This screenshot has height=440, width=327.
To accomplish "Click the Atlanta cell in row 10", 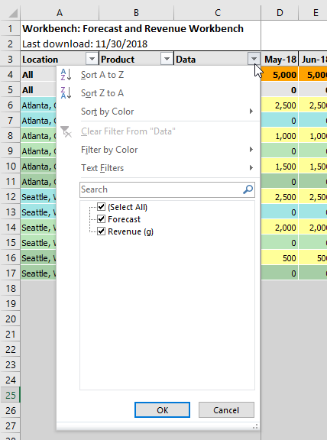I will click(x=38, y=167).
